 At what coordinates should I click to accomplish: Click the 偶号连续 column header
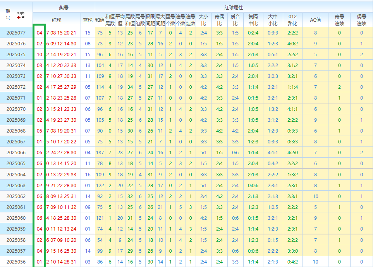[361, 20]
